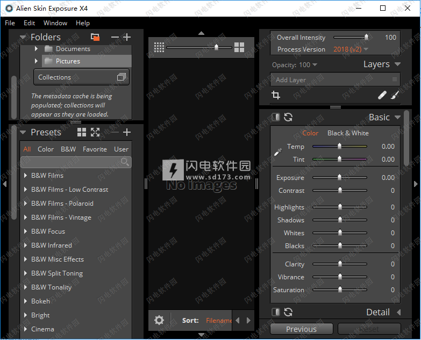The width and height of the screenshot is (421, 340).
Task: Collapse the left panel arrow
Action: tap(4, 184)
